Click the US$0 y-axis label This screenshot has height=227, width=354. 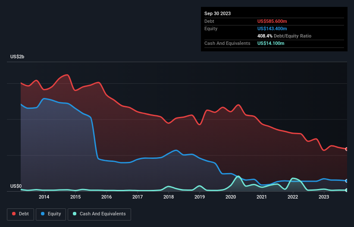pos(16,186)
